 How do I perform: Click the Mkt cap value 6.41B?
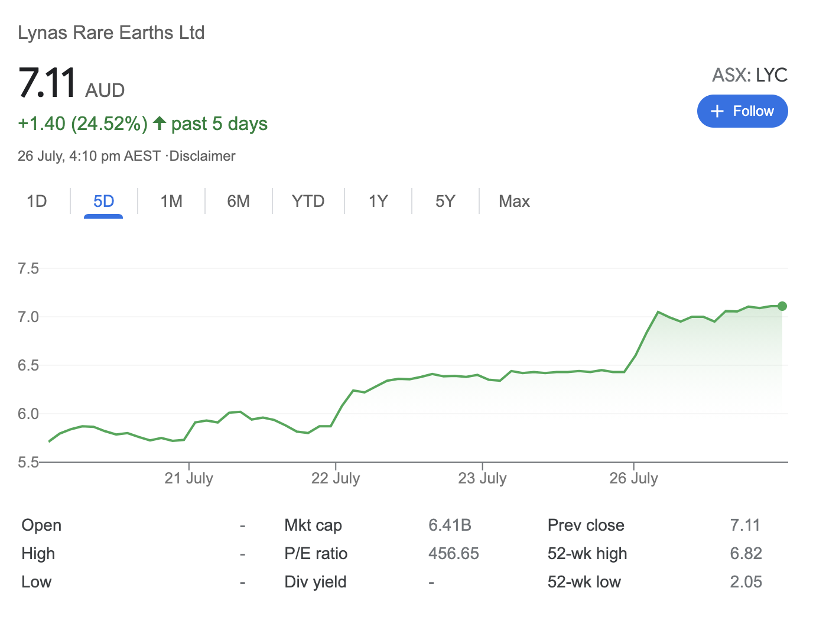(x=450, y=525)
